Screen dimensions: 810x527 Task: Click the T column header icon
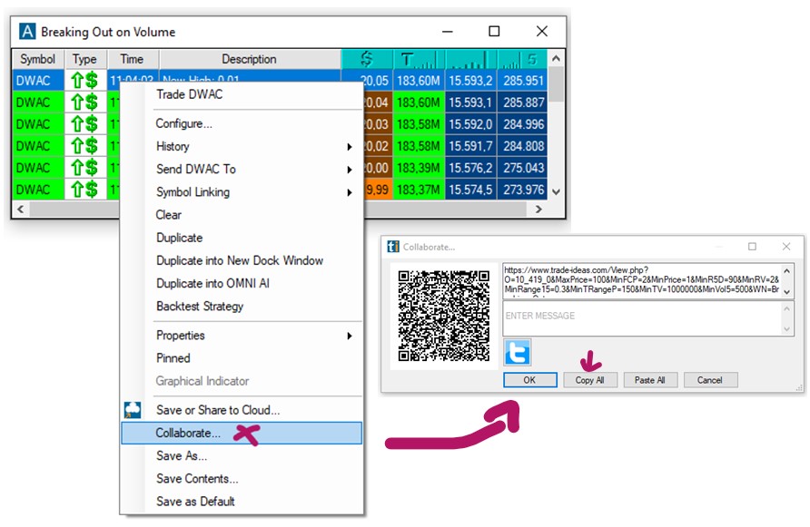419,60
